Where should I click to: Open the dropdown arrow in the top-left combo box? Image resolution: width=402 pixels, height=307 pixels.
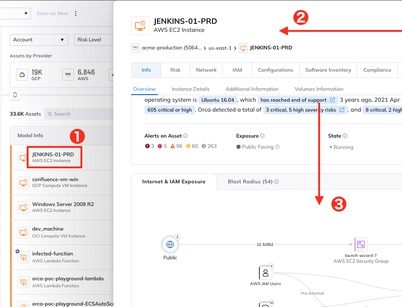point(25,13)
